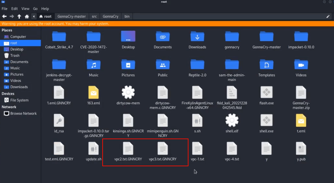Select the Reptile-2.0 folder icon
The width and height of the screenshot is (334, 183).
(x=197, y=64)
